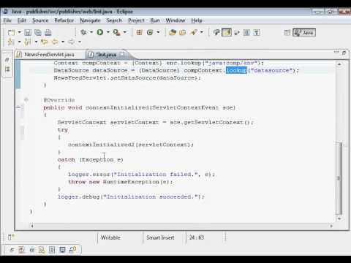Open the Run menu
This screenshot has width=351, height=263.
(x=155, y=20)
